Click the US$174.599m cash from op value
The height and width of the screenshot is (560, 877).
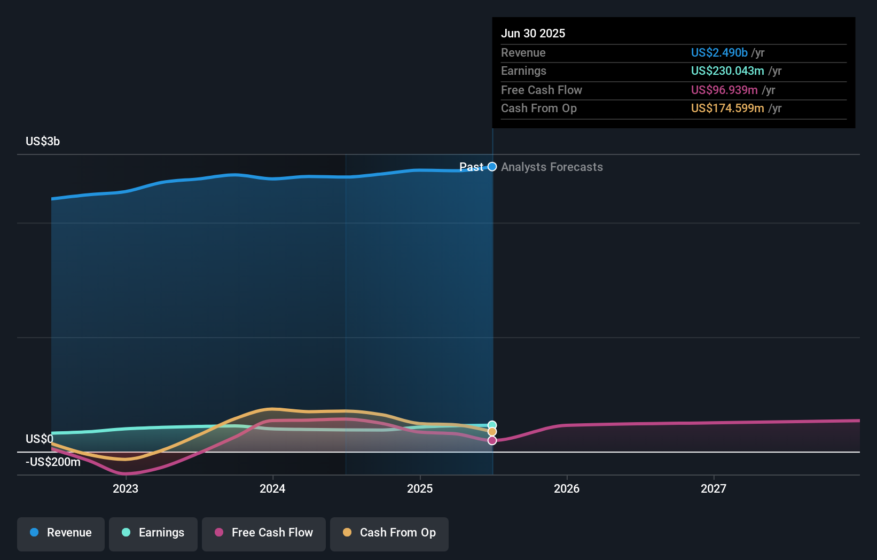pyautogui.click(x=727, y=108)
